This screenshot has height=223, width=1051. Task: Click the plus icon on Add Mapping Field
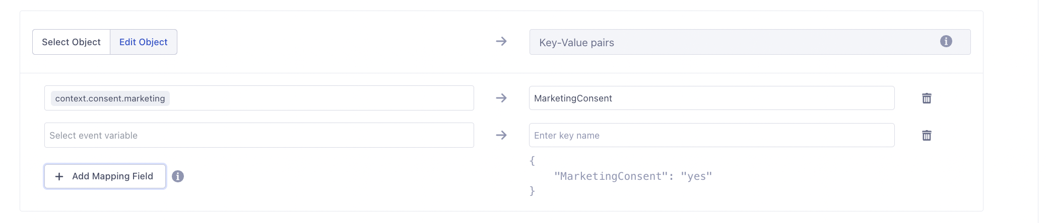[59, 176]
